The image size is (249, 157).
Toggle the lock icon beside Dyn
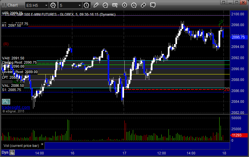[x=12, y=152]
